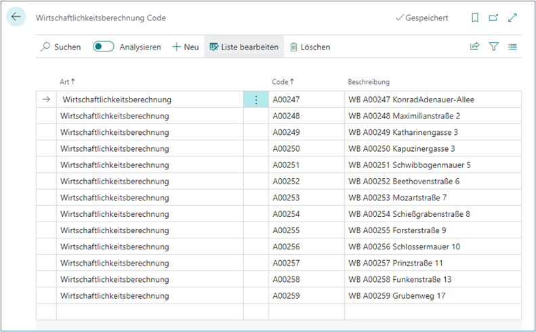This screenshot has height=332, width=536.
Task: Open the filter pane funnel icon
Action: click(493, 47)
